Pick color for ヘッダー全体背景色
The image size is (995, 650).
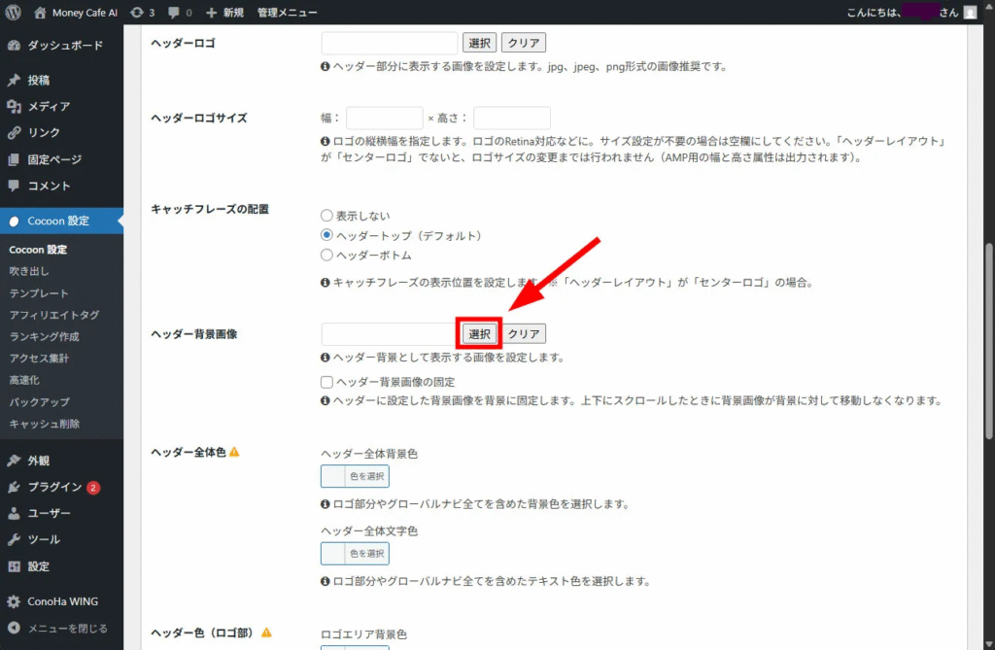[x=355, y=476]
